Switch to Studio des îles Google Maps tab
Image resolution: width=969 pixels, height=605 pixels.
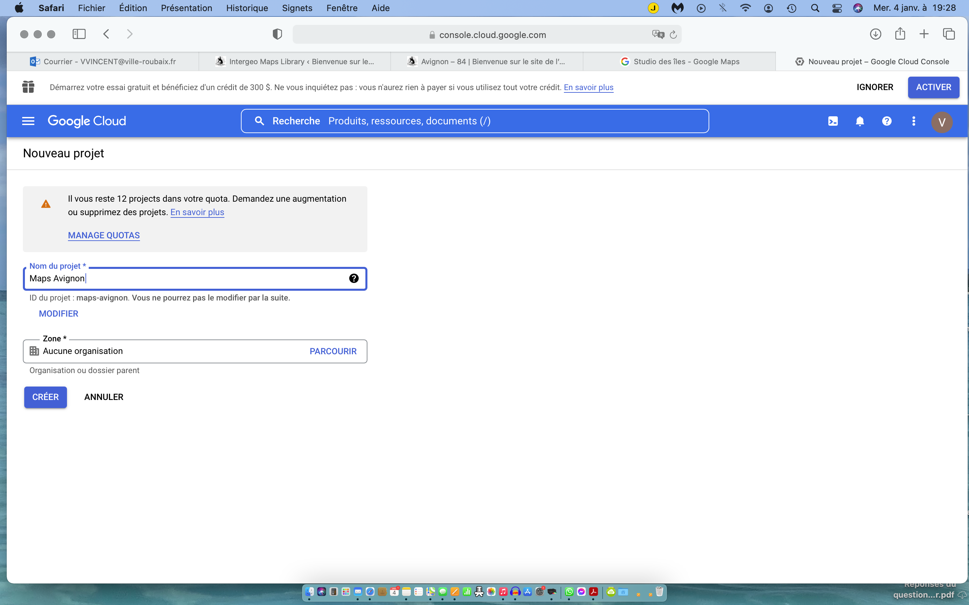point(680,61)
